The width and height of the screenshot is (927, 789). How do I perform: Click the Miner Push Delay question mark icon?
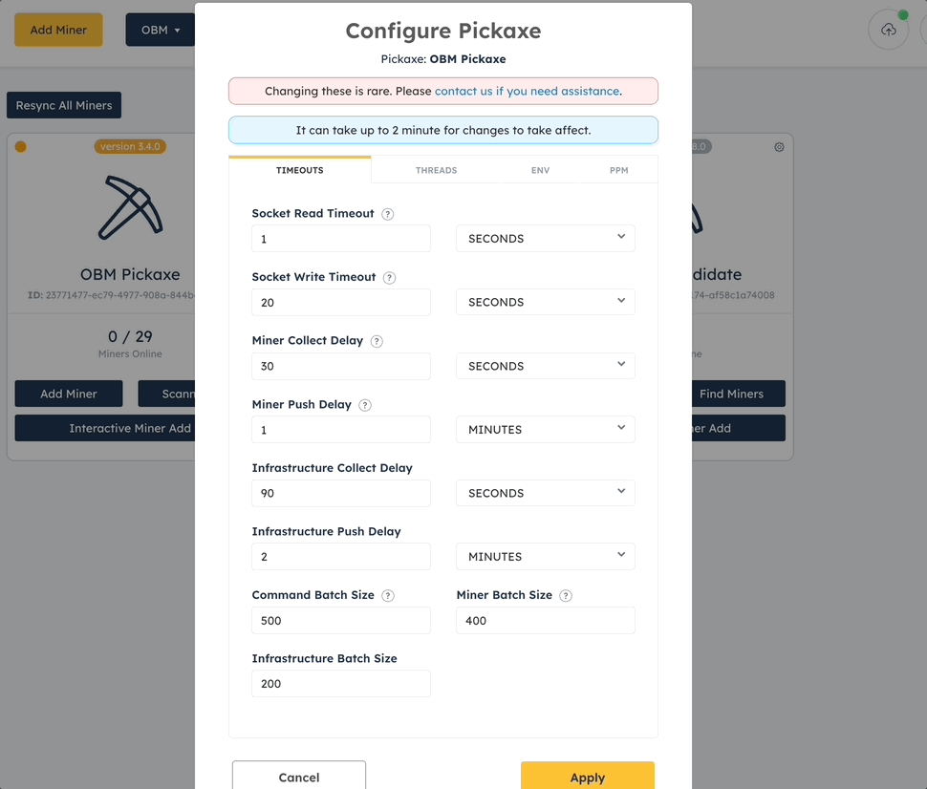pyautogui.click(x=364, y=405)
